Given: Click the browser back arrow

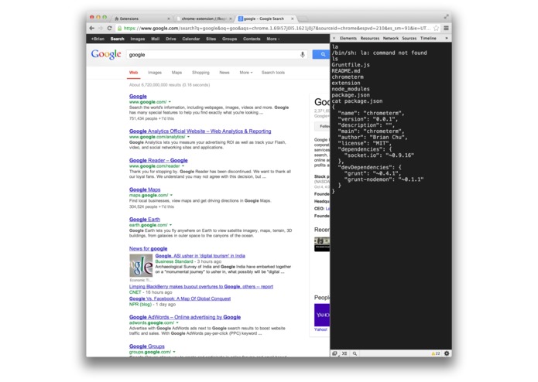Looking at the screenshot, I should [91, 28].
